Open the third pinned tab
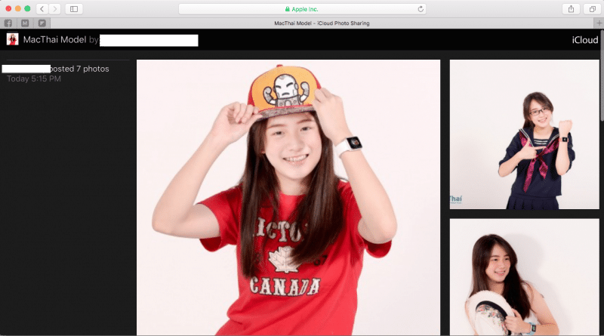604x336 pixels. click(x=42, y=23)
